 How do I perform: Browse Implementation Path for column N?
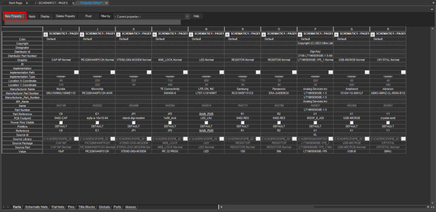click(x=258, y=72)
